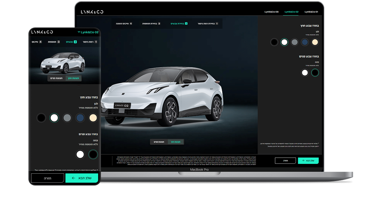
Task: Pick blue exterior colour on phone
Action: click(x=80, y=118)
